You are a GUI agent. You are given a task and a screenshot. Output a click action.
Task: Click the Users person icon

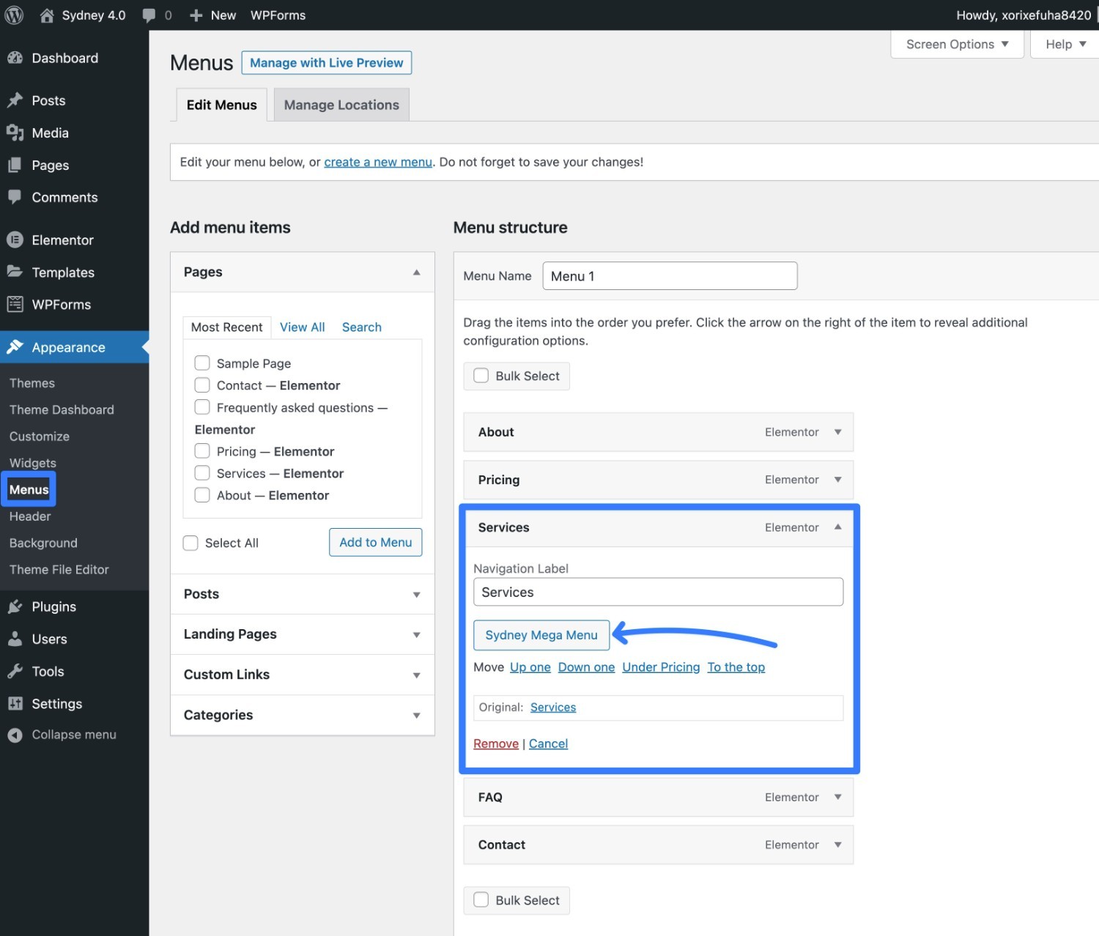pos(15,639)
